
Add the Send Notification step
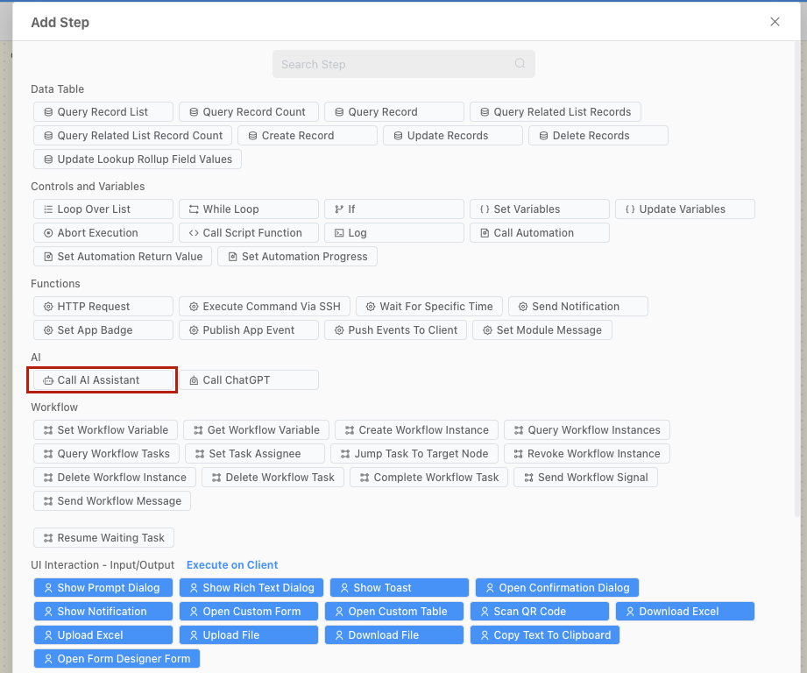pyautogui.click(x=577, y=307)
